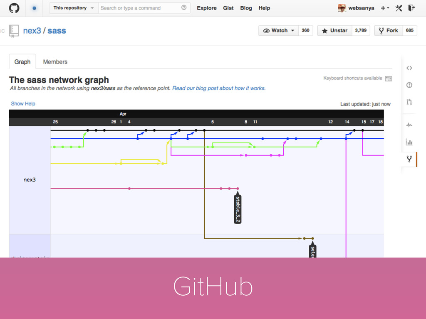Click the Keyboard shortcuts available text
Screen dimensions: 426x319
(353, 78)
